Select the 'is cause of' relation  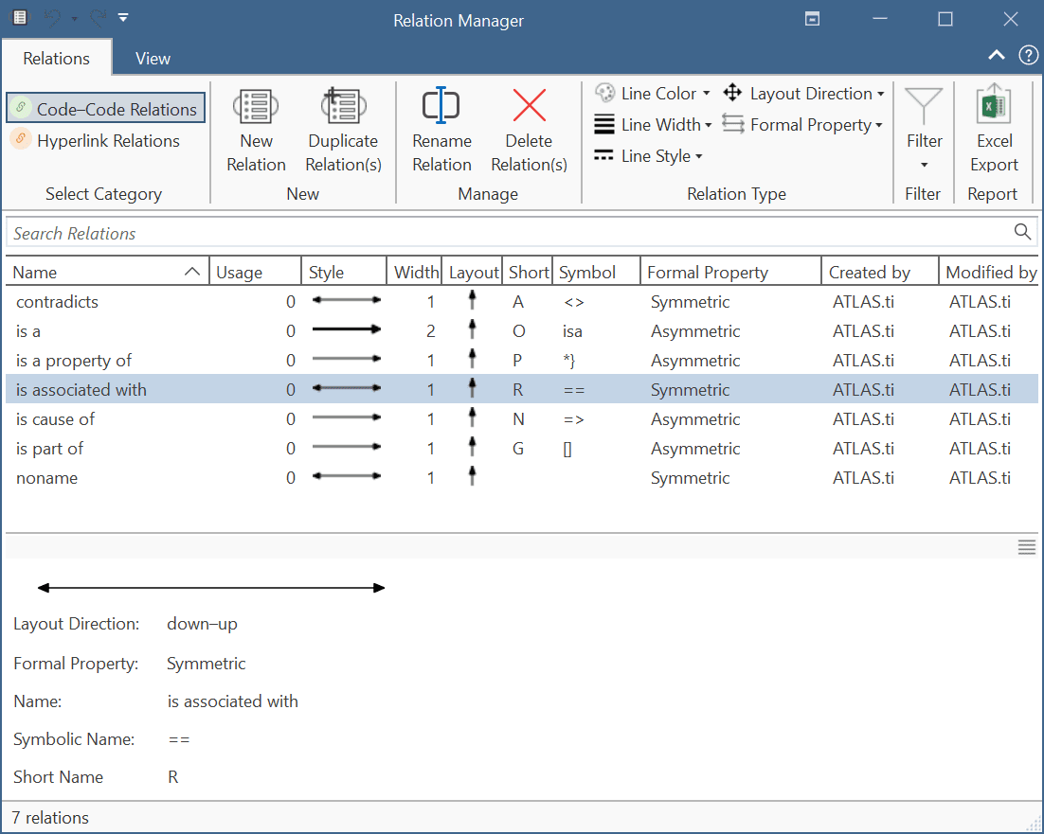522,418
